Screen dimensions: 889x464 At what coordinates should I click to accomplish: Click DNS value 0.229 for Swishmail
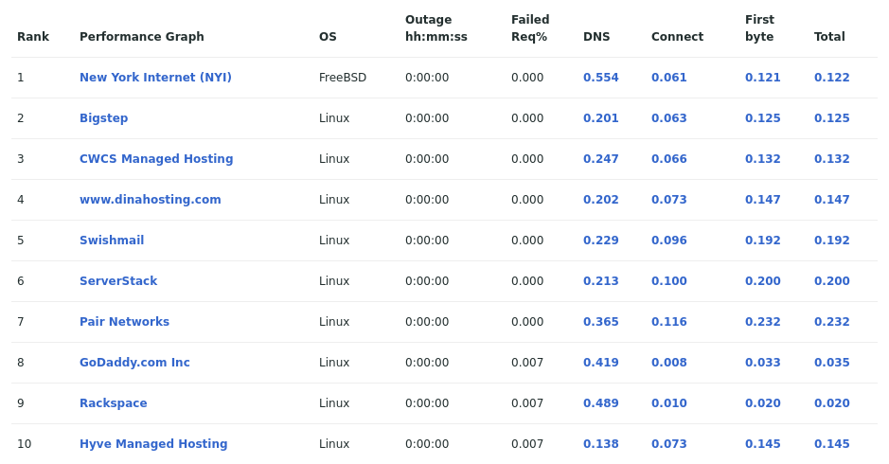coord(601,241)
